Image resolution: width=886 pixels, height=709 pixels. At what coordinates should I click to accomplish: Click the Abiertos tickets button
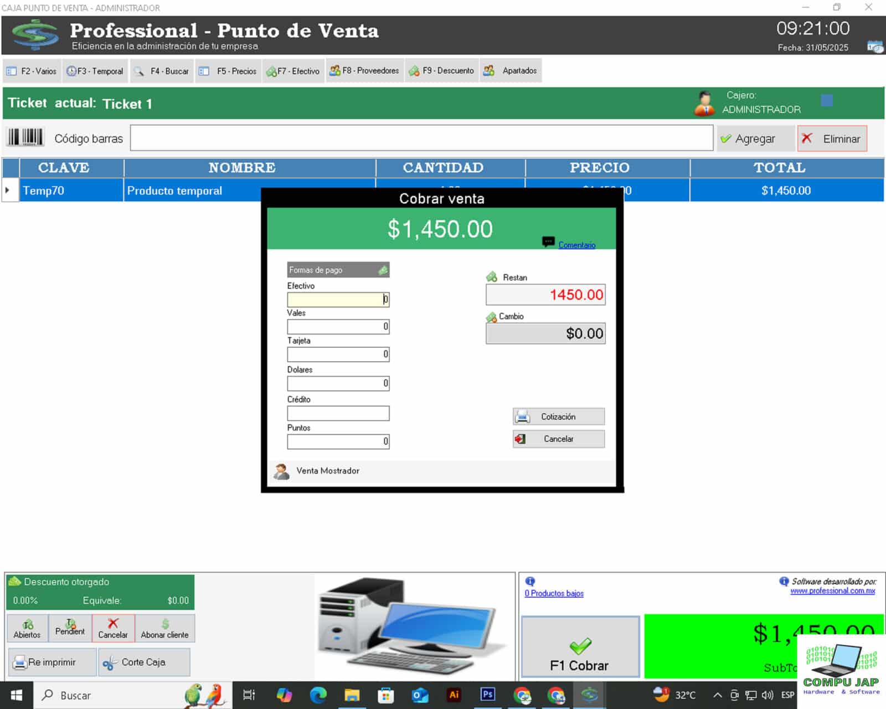click(27, 629)
